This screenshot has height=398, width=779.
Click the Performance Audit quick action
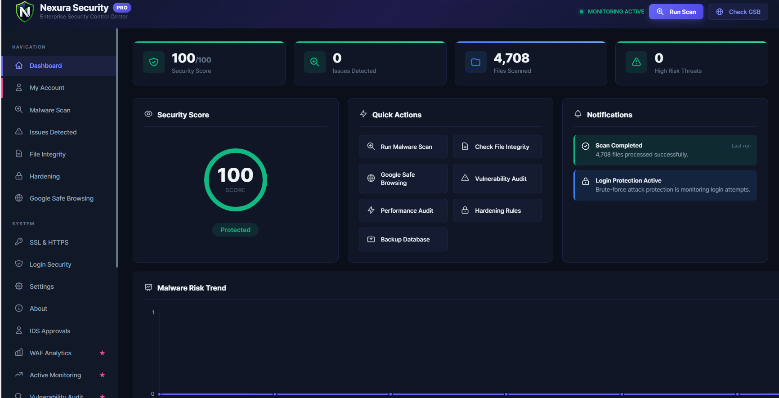(403, 210)
